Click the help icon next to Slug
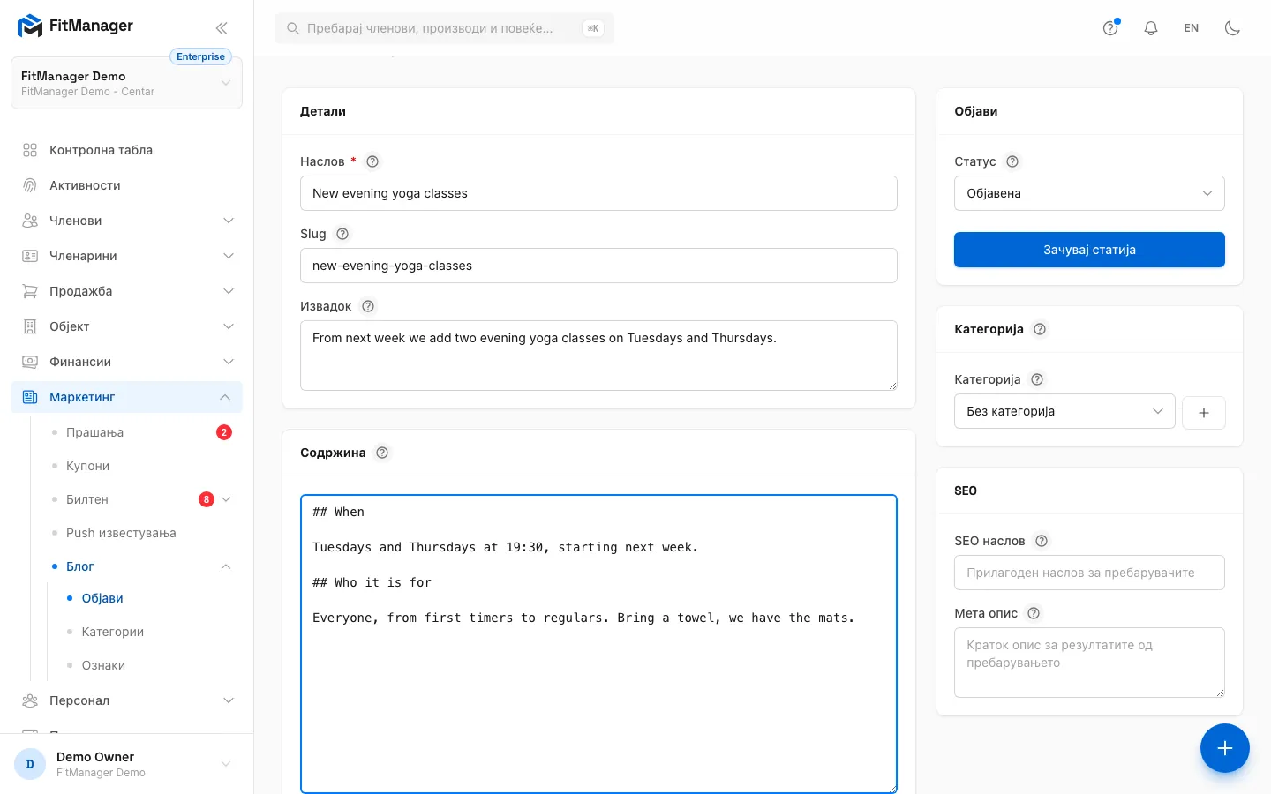Viewport: 1271px width, 794px height. tap(342, 234)
